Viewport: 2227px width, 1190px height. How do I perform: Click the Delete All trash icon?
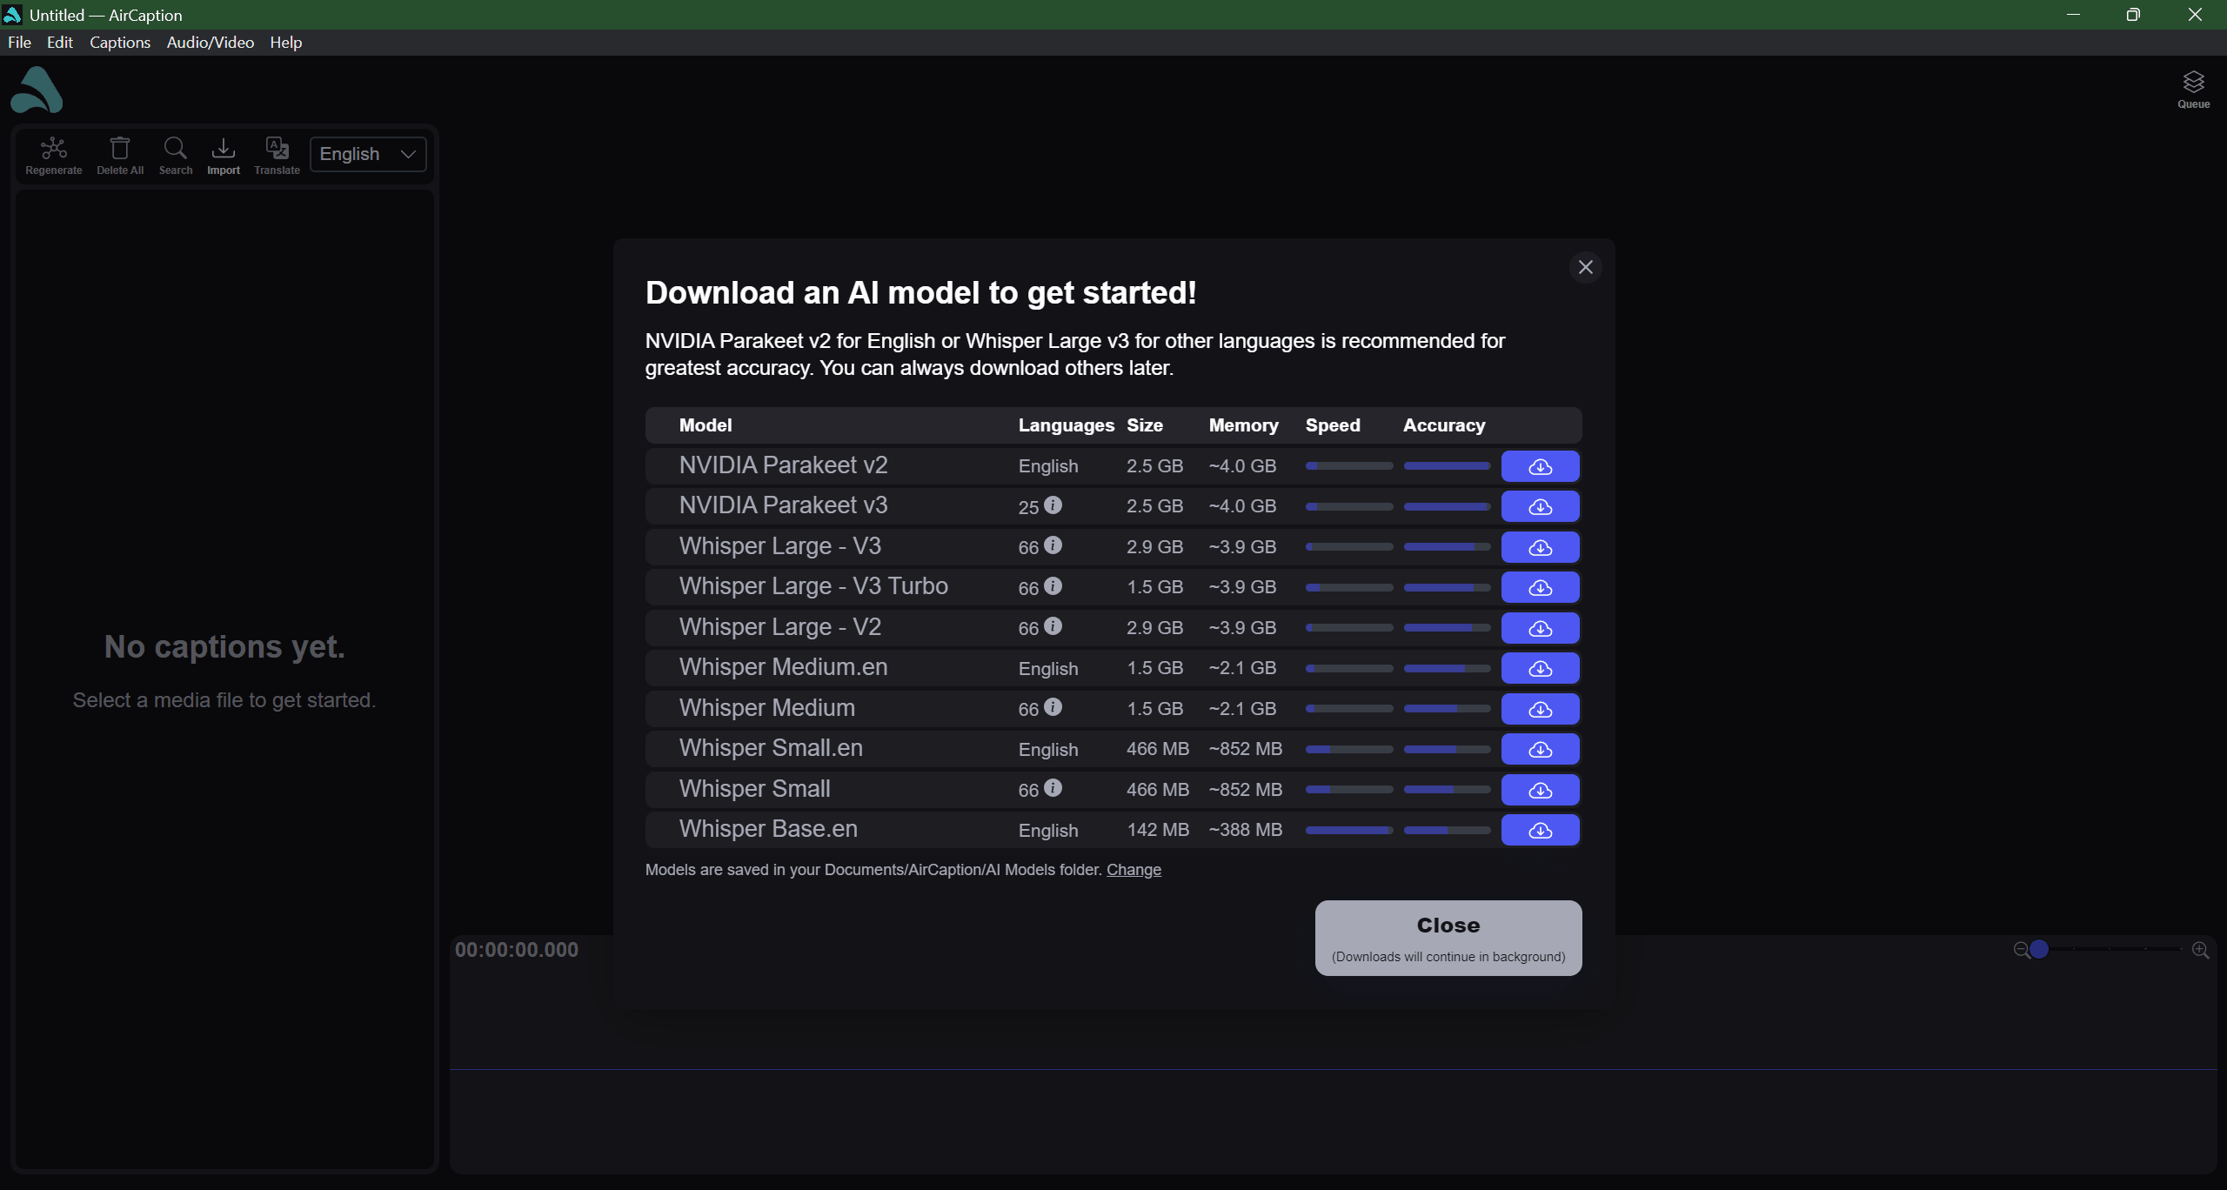point(120,156)
